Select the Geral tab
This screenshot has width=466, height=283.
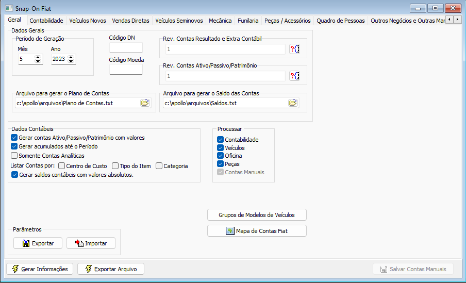coord(14,20)
